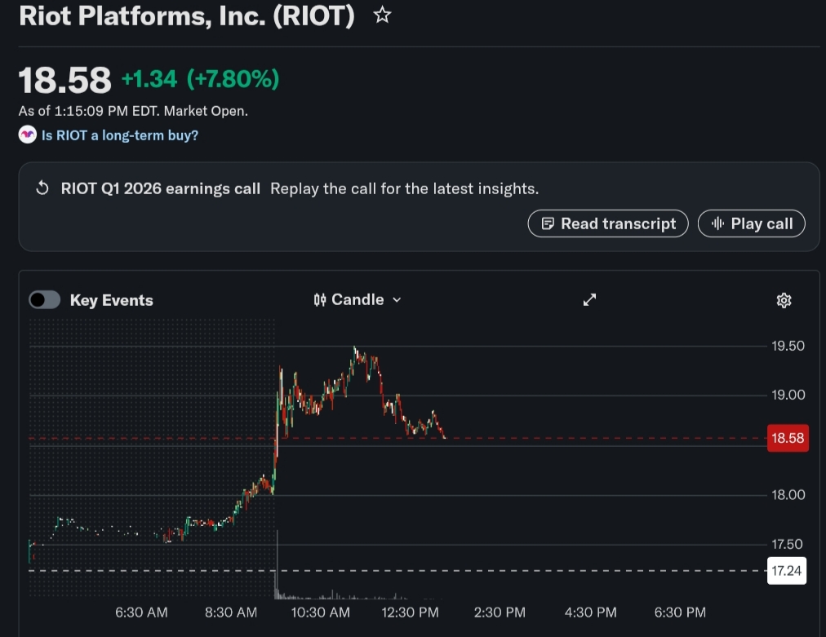Click the '8:30 AM' time axis label

pyautogui.click(x=231, y=613)
